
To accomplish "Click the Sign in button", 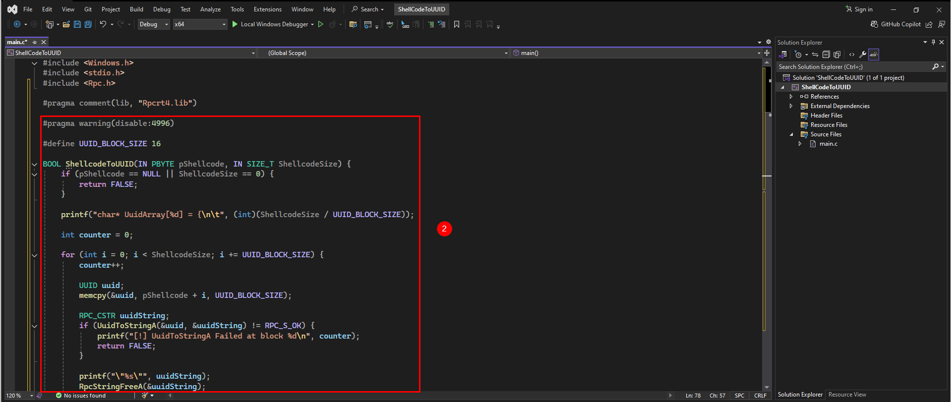I will (x=859, y=9).
